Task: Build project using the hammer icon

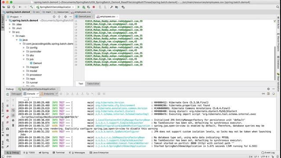Action: point(31,7)
